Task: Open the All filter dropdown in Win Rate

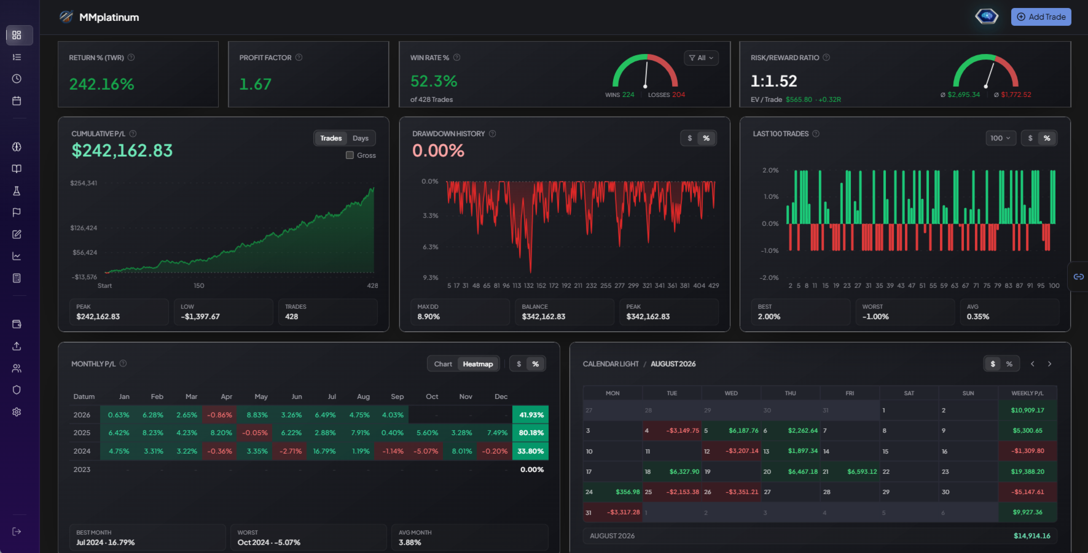Action: [701, 58]
